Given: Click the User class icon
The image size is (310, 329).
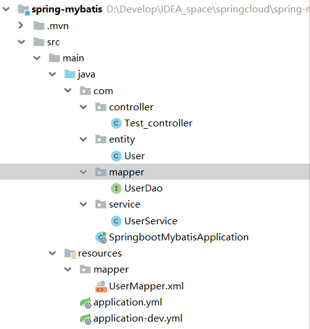Looking at the screenshot, I should click(116, 156).
